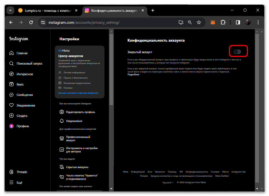Open Edit profile settings
Screen dimensions: 269x196
(x=77, y=112)
